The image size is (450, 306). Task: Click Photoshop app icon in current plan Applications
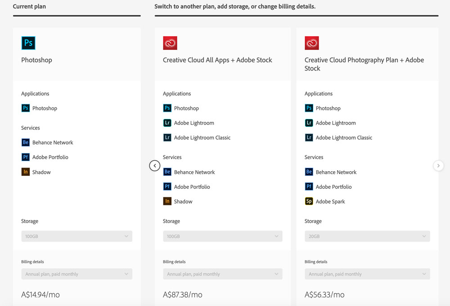pos(26,108)
